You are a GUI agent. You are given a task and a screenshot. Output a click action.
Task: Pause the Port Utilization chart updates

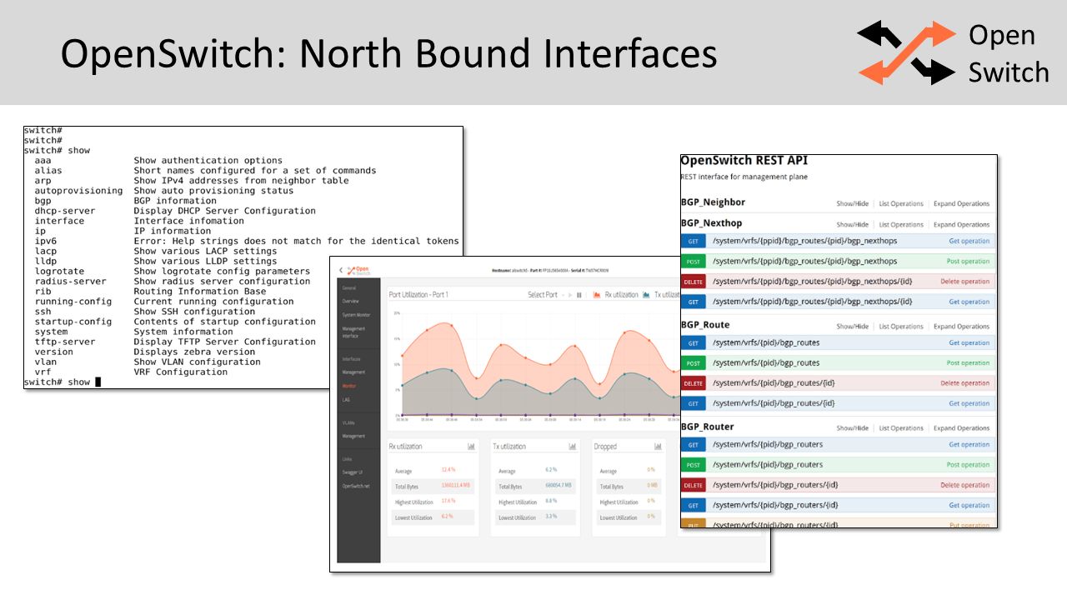[x=579, y=295]
